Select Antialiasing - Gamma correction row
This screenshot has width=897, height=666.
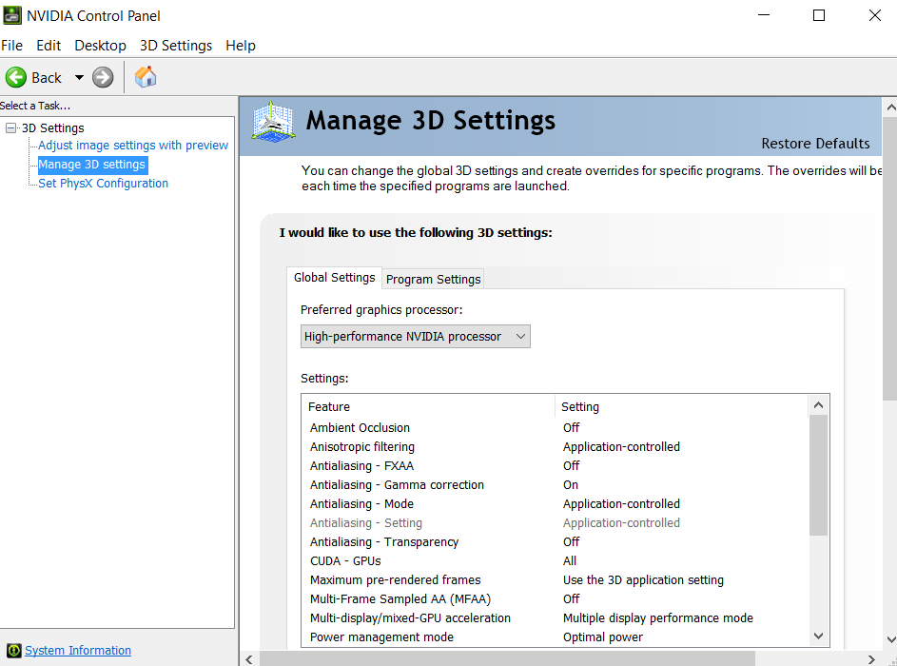pos(555,485)
